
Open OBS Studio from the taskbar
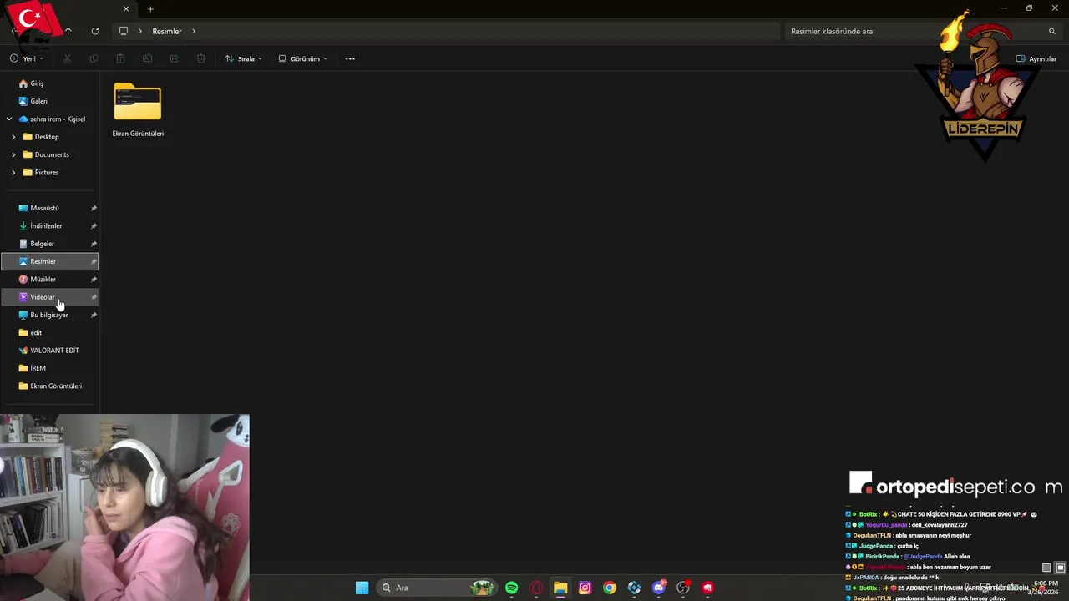click(x=683, y=588)
